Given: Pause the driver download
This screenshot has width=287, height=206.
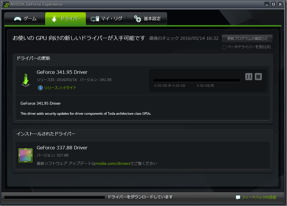Looking at the screenshot, I should [x=249, y=77].
